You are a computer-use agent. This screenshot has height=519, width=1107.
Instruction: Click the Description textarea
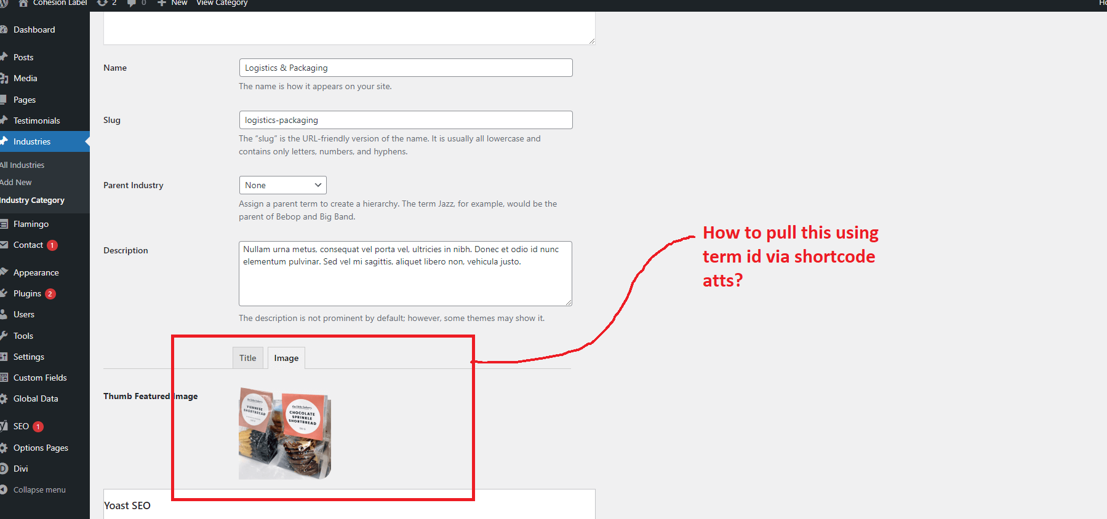[406, 274]
